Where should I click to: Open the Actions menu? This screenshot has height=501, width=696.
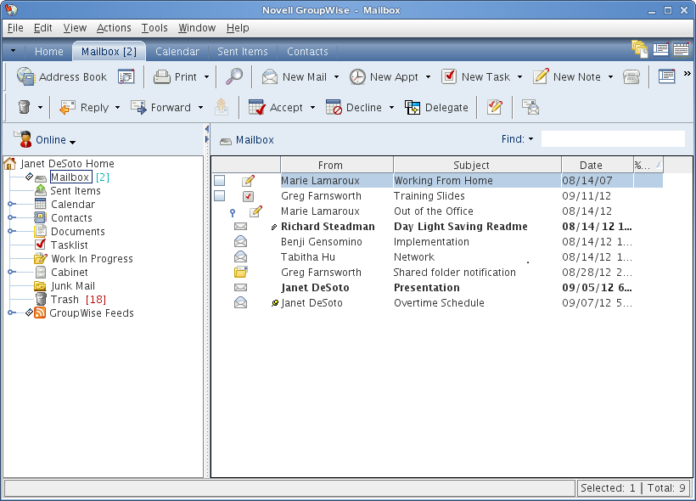point(113,27)
